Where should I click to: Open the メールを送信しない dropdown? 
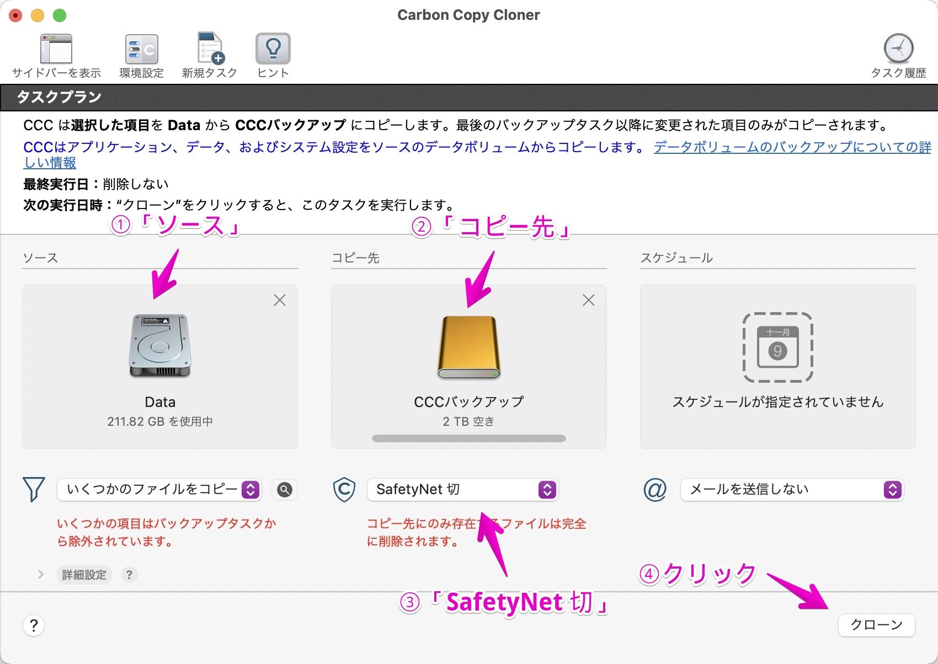pyautogui.click(x=792, y=490)
